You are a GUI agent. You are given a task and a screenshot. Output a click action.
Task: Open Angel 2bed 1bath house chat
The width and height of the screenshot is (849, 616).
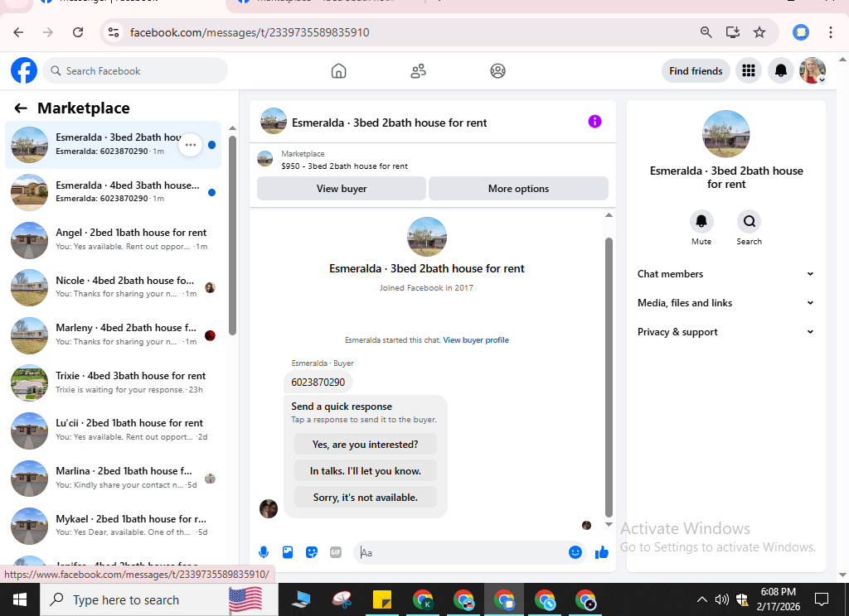(x=113, y=239)
